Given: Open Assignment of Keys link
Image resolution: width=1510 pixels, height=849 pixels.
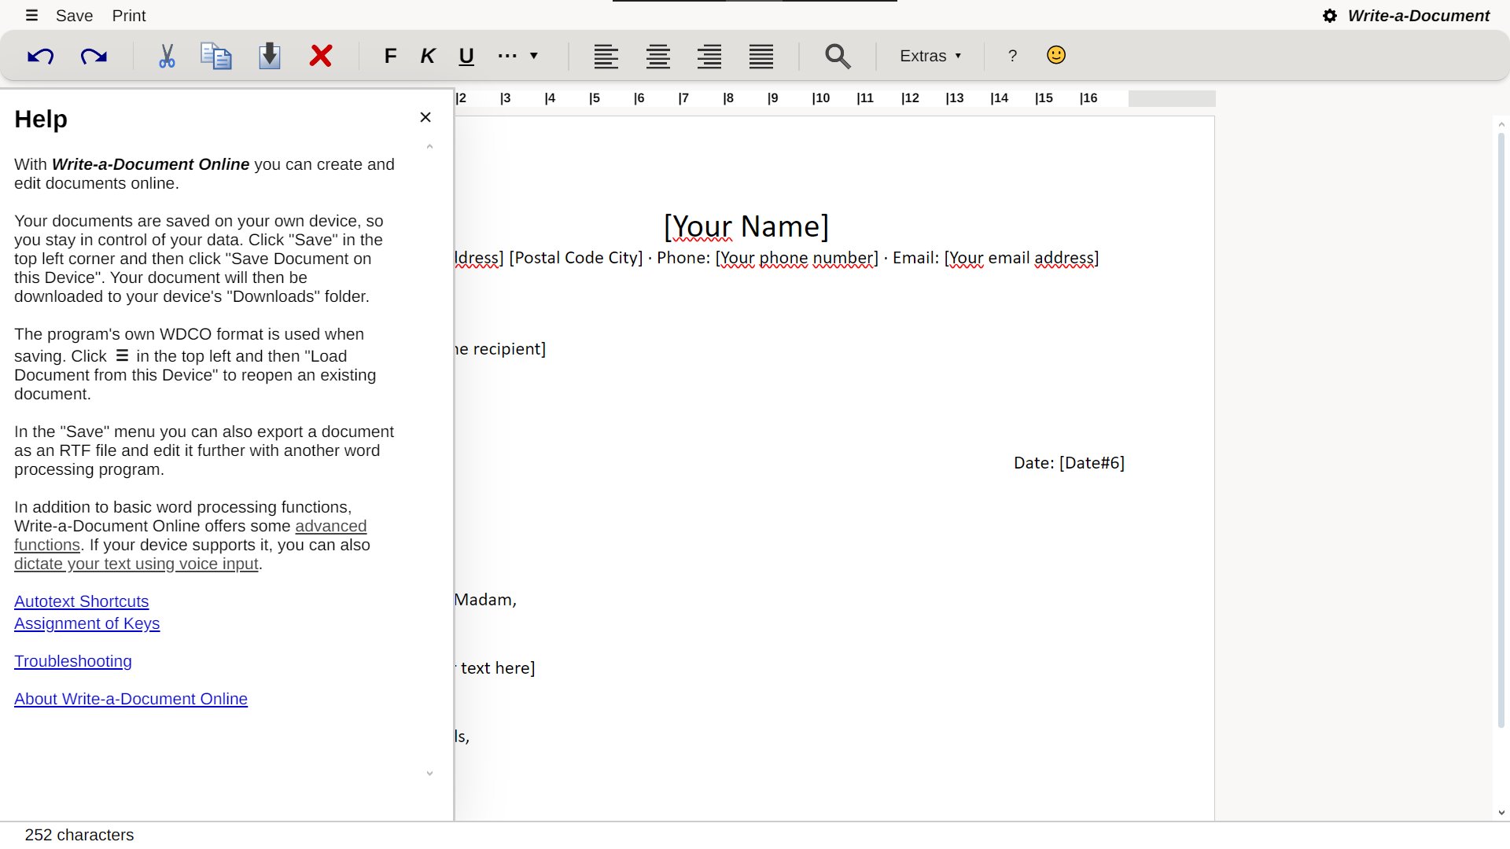Looking at the screenshot, I should (87, 623).
